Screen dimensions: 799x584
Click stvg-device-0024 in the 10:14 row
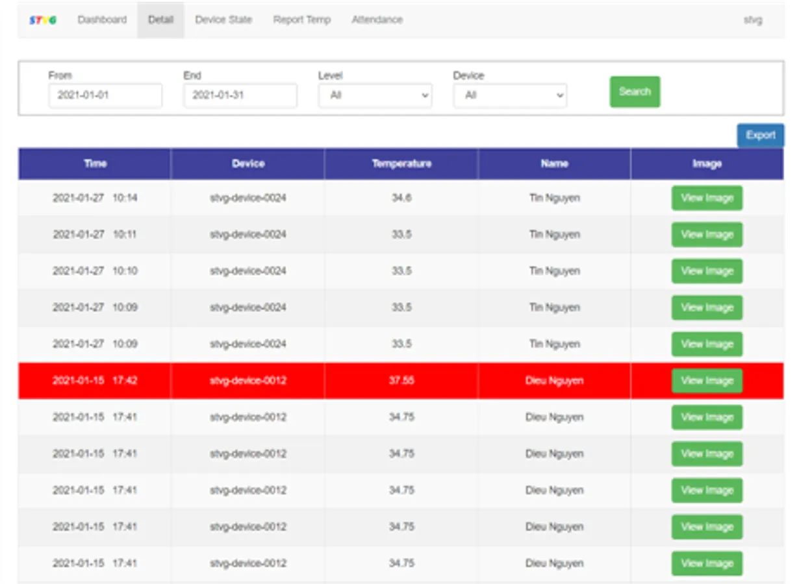[x=248, y=198]
